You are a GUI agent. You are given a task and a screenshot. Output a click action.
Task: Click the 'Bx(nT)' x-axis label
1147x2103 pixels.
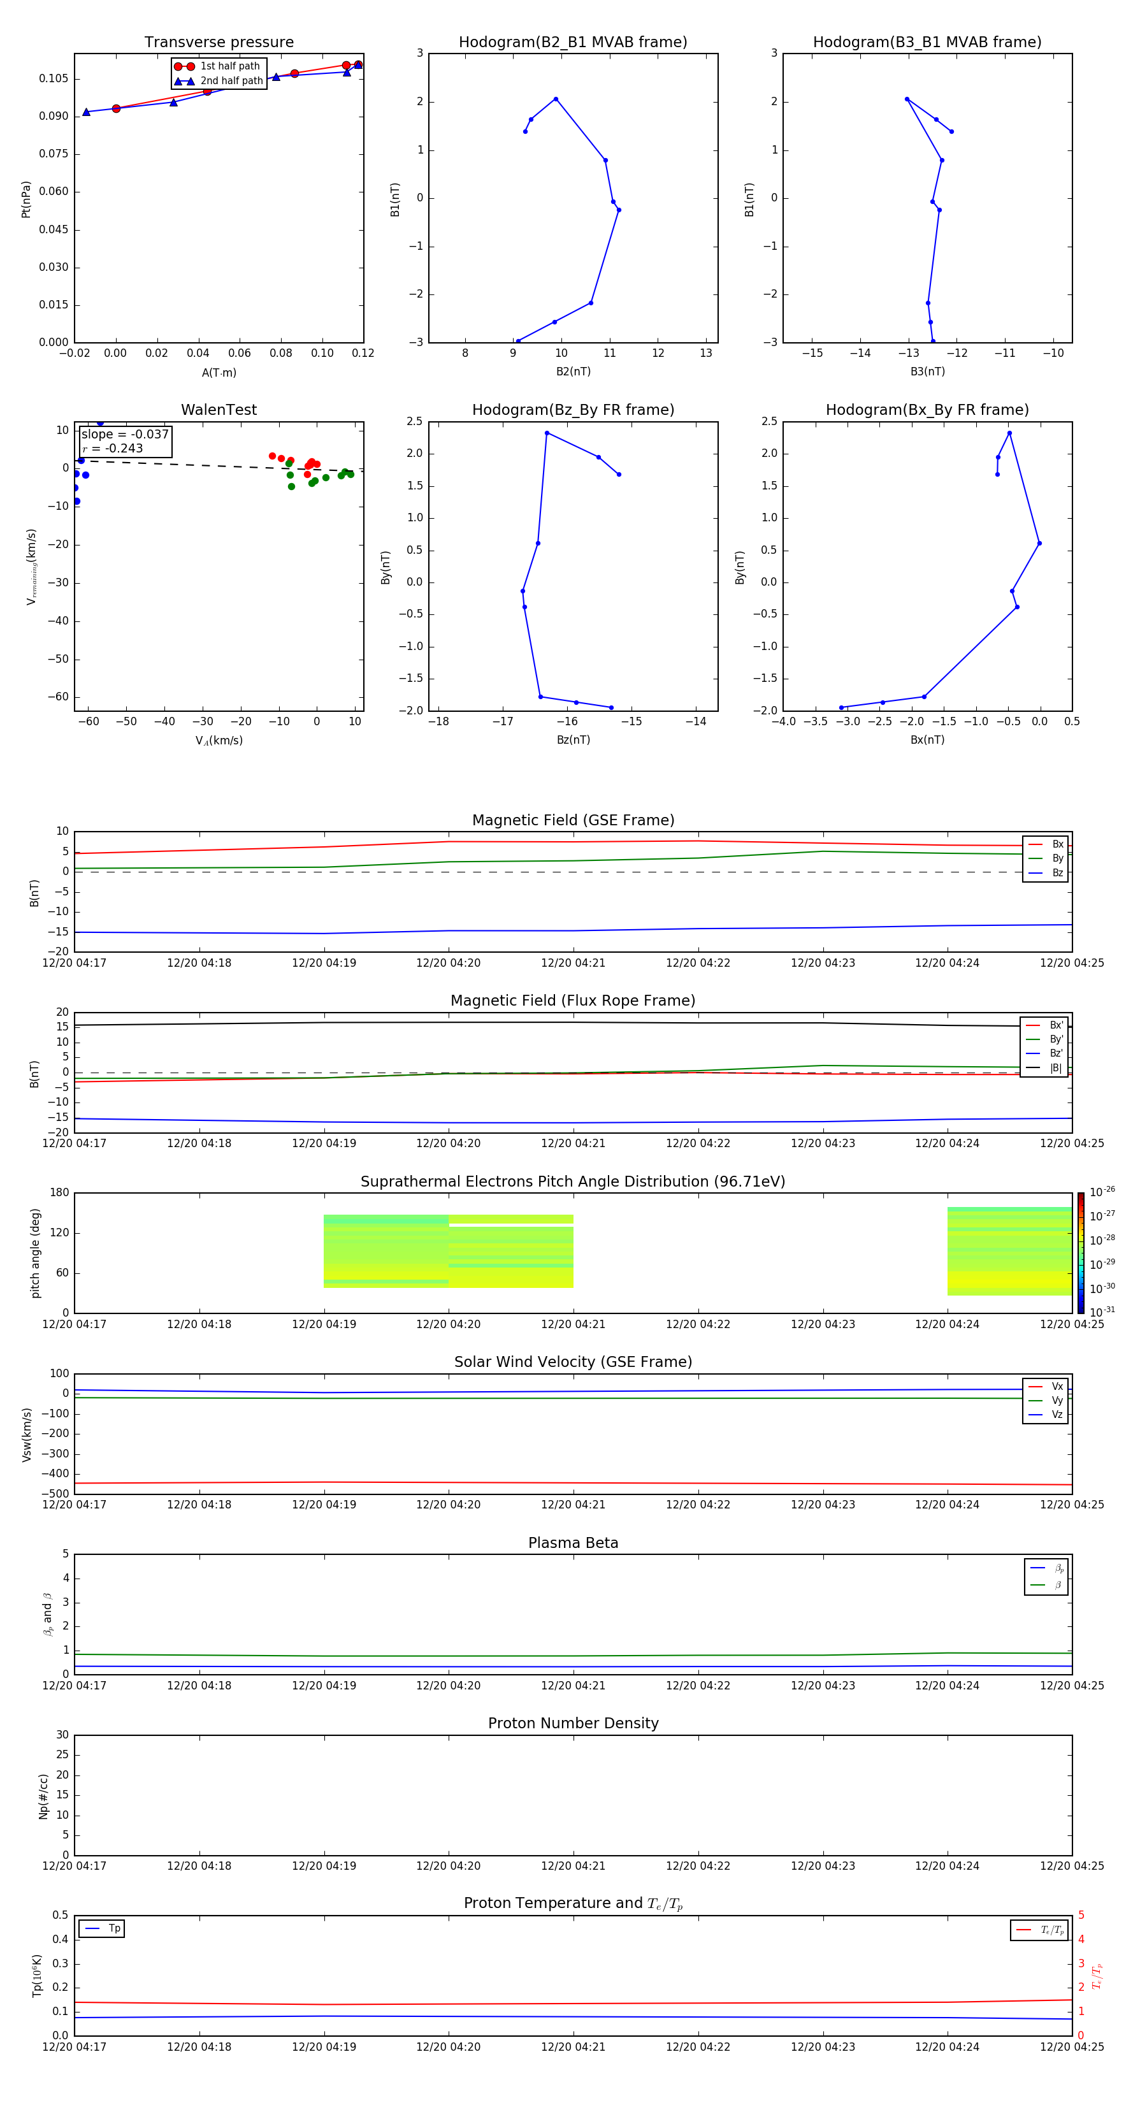tap(927, 740)
